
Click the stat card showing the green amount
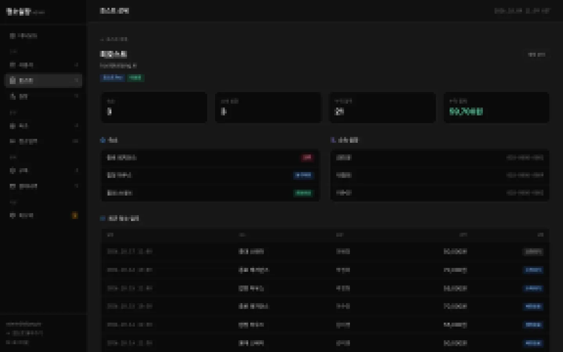pyautogui.click(x=496, y=108)
